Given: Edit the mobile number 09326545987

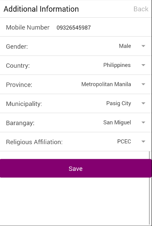Looking at the screenshot, I should (74, 28).
